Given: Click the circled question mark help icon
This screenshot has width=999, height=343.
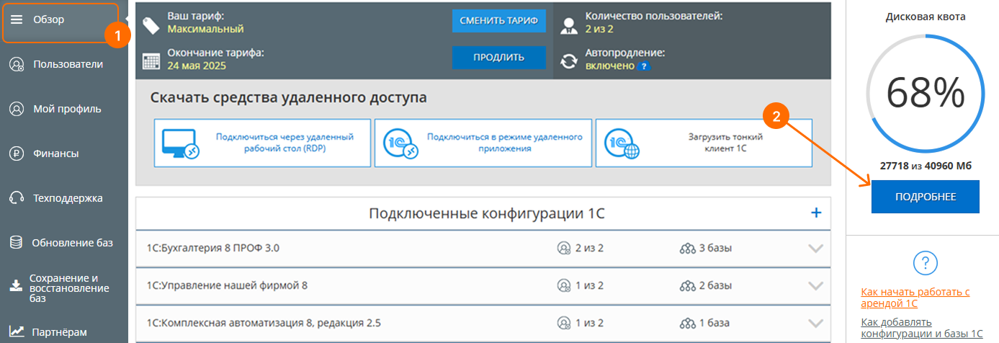Looking at the screenshot, I should pos(925,264).
